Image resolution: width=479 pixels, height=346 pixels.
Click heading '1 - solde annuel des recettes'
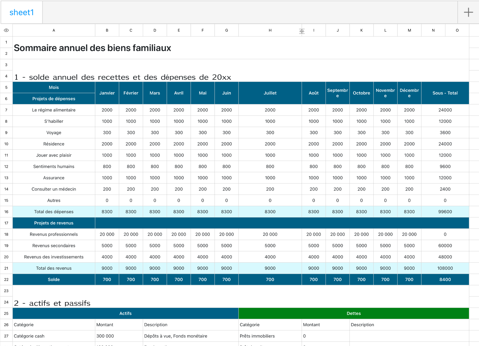pos(122,77)
